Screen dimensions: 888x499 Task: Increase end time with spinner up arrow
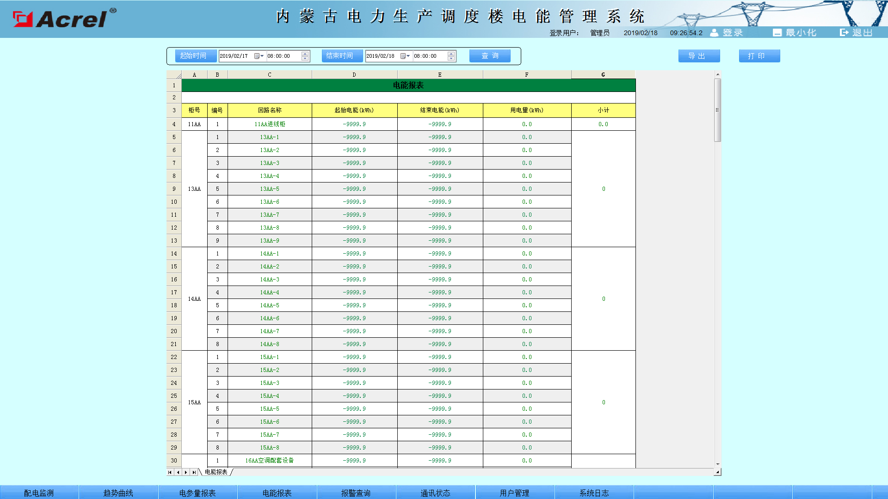tap(451, 54)
